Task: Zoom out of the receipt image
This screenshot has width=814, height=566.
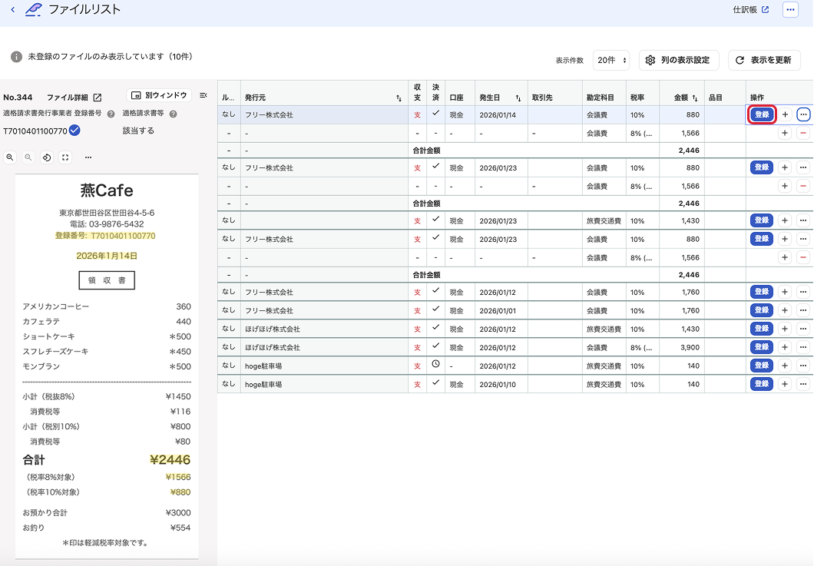Action: 28,157
